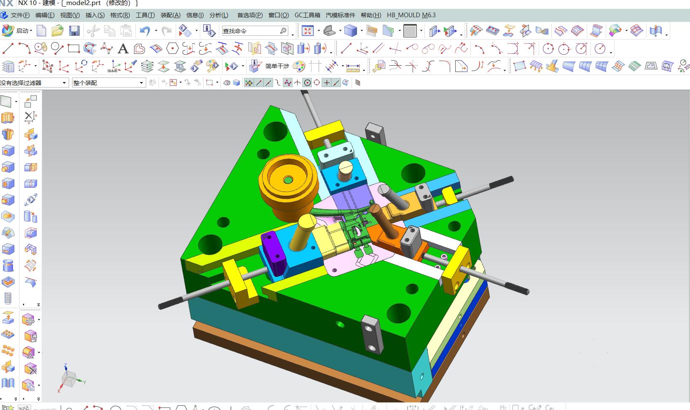Select the Arc curve tool
This screenshot has height=410, width=690.
click(24, 48)
